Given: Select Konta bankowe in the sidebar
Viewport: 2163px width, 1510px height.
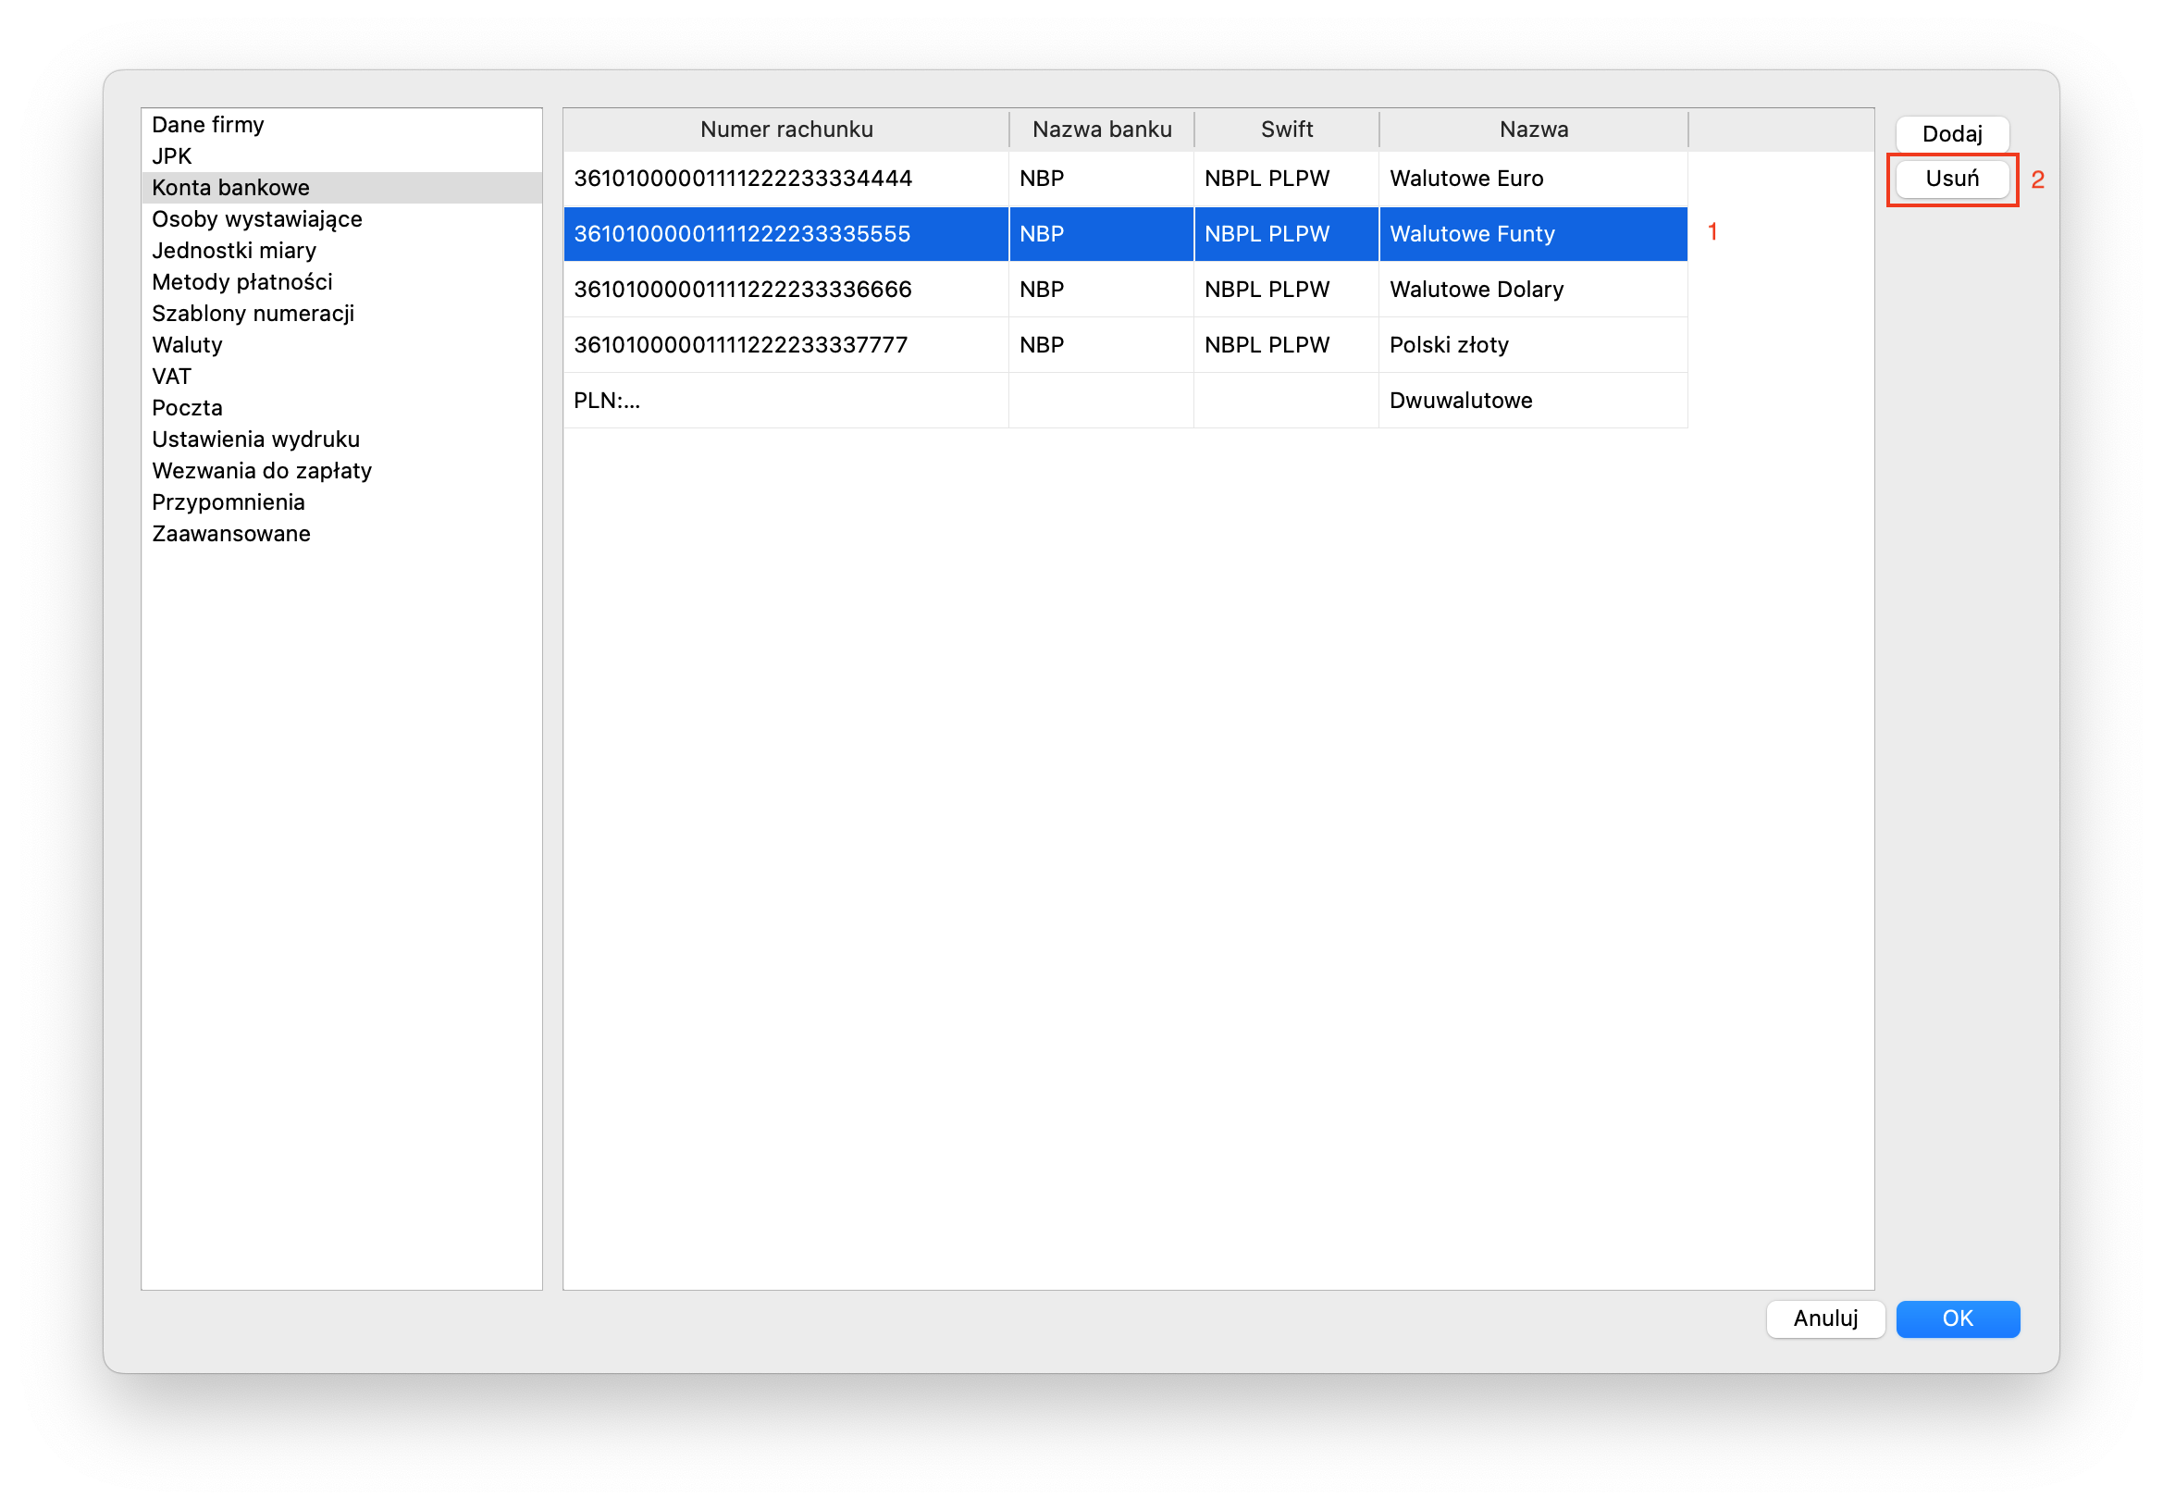Looking at the screenshot, I should 342,188.
